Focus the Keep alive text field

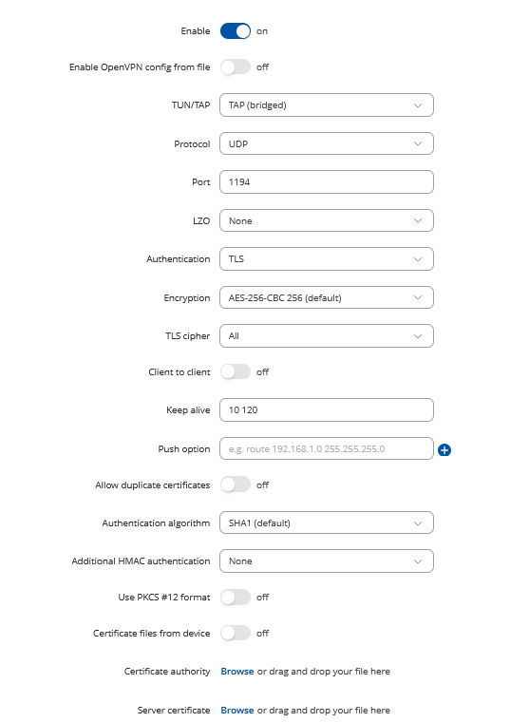coord(327,409)
